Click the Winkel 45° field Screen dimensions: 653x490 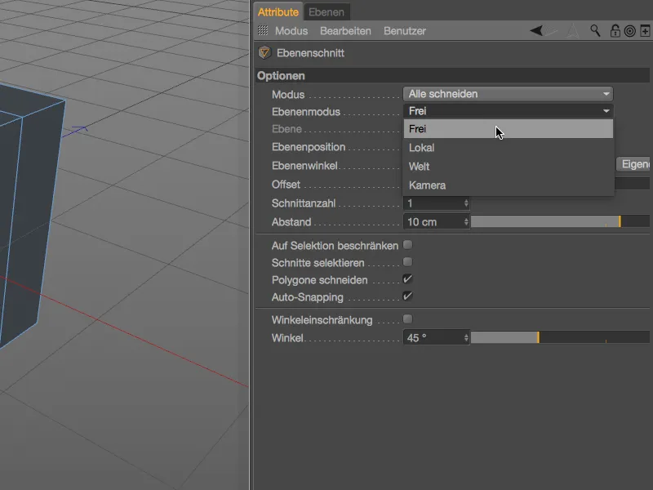433,337
